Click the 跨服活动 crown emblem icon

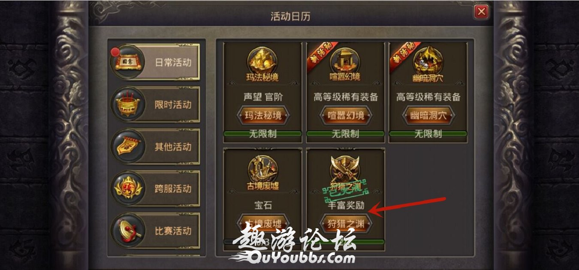point(128,188)
